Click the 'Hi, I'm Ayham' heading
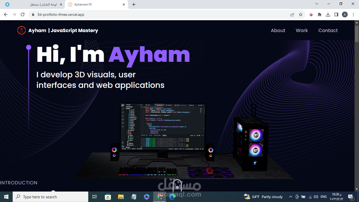The height and width of the screenshot is (202, 359). pyautogui.click(x=113, y=55)
